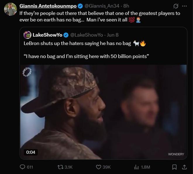The width and height of the screenshot is (193, 174).
Task: Open LakeShowYo's quoted profile avatar
Action: coord(27,35)
